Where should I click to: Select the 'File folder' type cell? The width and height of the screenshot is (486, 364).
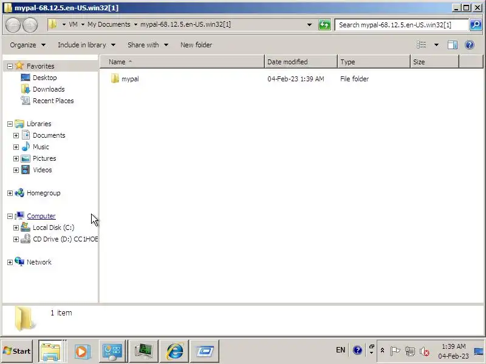(x=355, y=79)
